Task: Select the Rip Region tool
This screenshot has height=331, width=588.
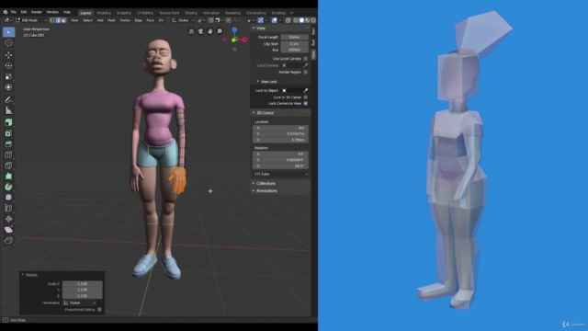Action: (8, 240)
